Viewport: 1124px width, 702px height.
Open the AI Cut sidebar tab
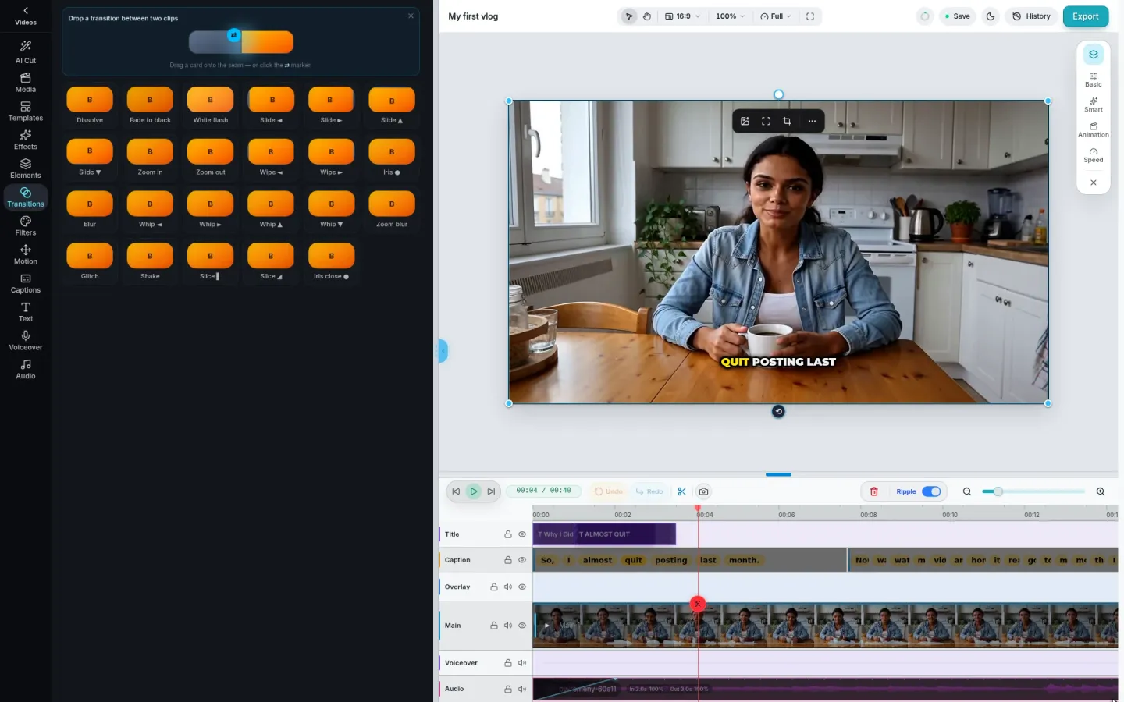click(x=26, y=54)
